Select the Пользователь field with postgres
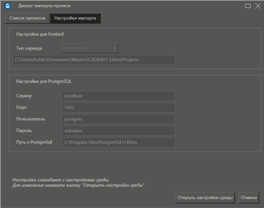 [x=118, y=119]
